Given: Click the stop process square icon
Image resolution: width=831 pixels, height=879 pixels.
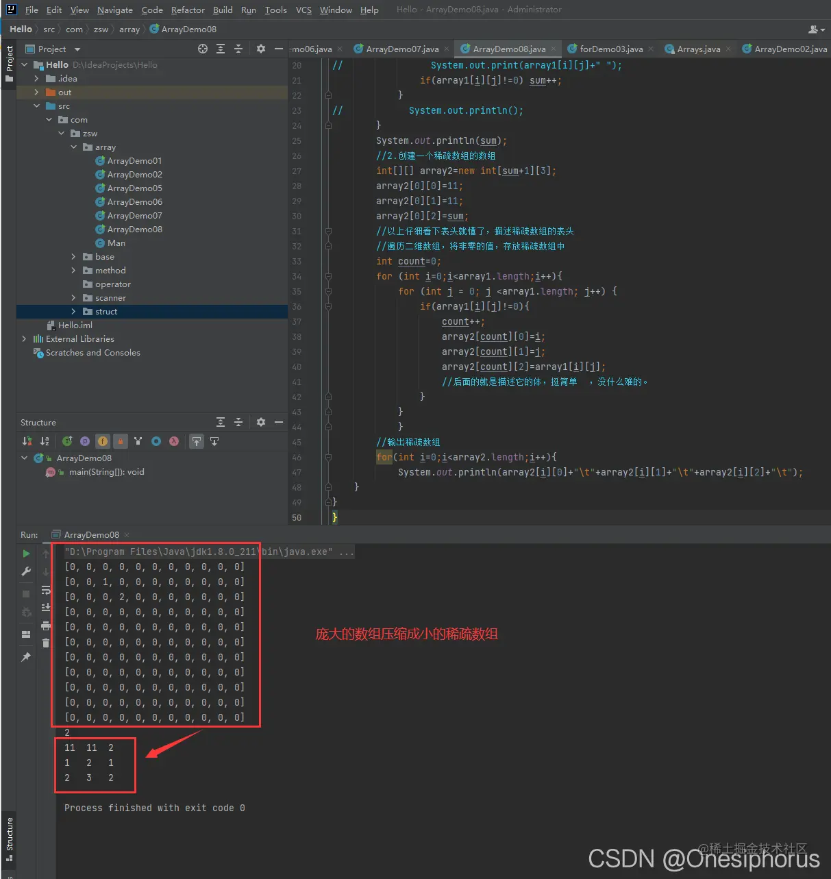Looking at the screenshot, I should coord(26,594).
